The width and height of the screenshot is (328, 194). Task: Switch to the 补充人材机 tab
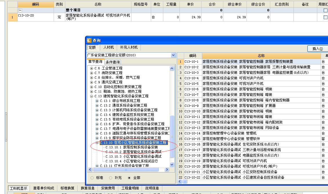pyautogui.click(x=129, y=47)
